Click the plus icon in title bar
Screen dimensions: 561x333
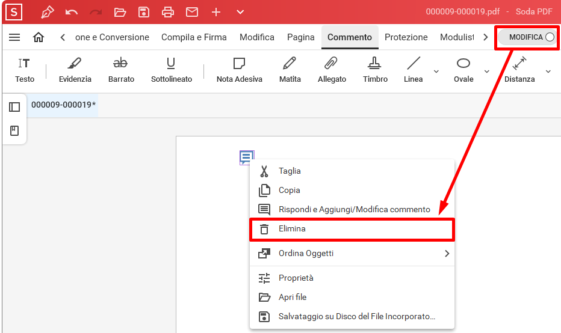click(x=216, y=13)
